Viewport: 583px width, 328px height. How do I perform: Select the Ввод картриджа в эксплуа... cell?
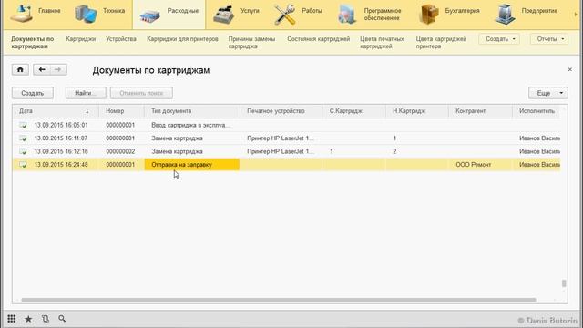coord(192,126)
